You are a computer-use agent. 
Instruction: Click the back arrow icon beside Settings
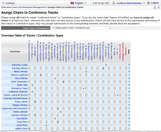pos(3,3)
